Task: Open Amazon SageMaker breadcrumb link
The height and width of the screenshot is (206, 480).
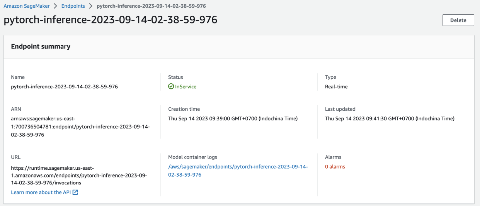Action: point(27,6)
